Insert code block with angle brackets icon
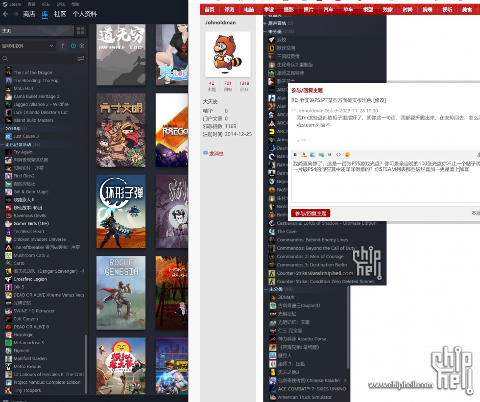 [x=338, y=155]
